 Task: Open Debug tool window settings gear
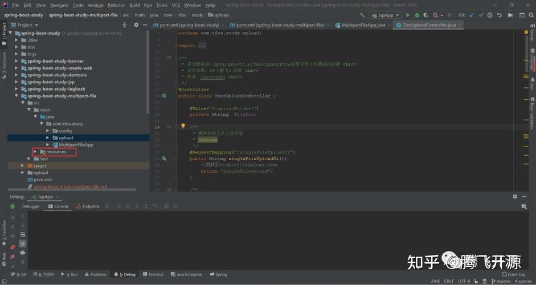[515, 197]
